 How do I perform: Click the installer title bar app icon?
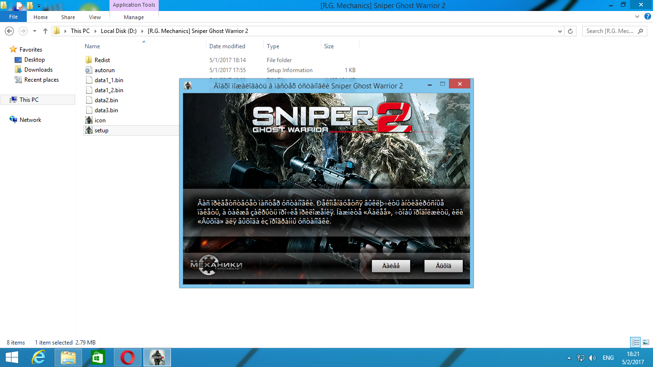tap(188, 86)
